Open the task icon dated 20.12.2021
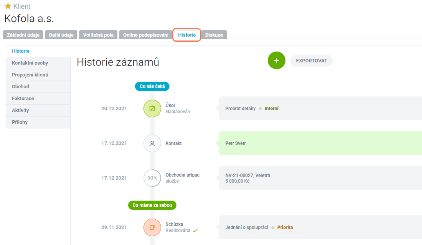This screenshot has width=422, height=245. [x=152, y=109]
